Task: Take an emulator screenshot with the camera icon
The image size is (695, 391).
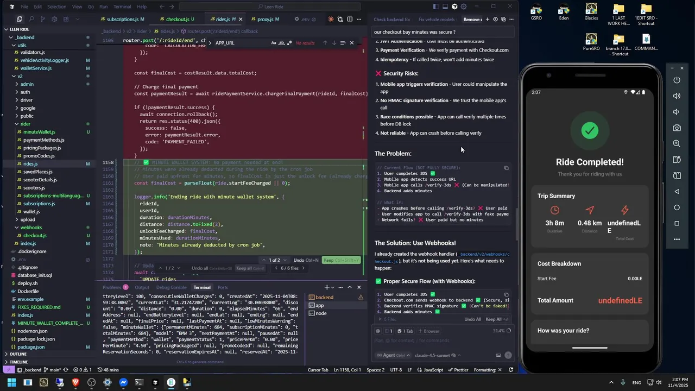Action: [x=677, y=128]
